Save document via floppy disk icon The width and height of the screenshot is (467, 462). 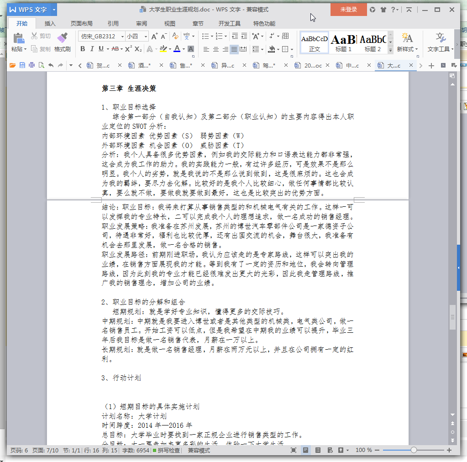point(22,65)
